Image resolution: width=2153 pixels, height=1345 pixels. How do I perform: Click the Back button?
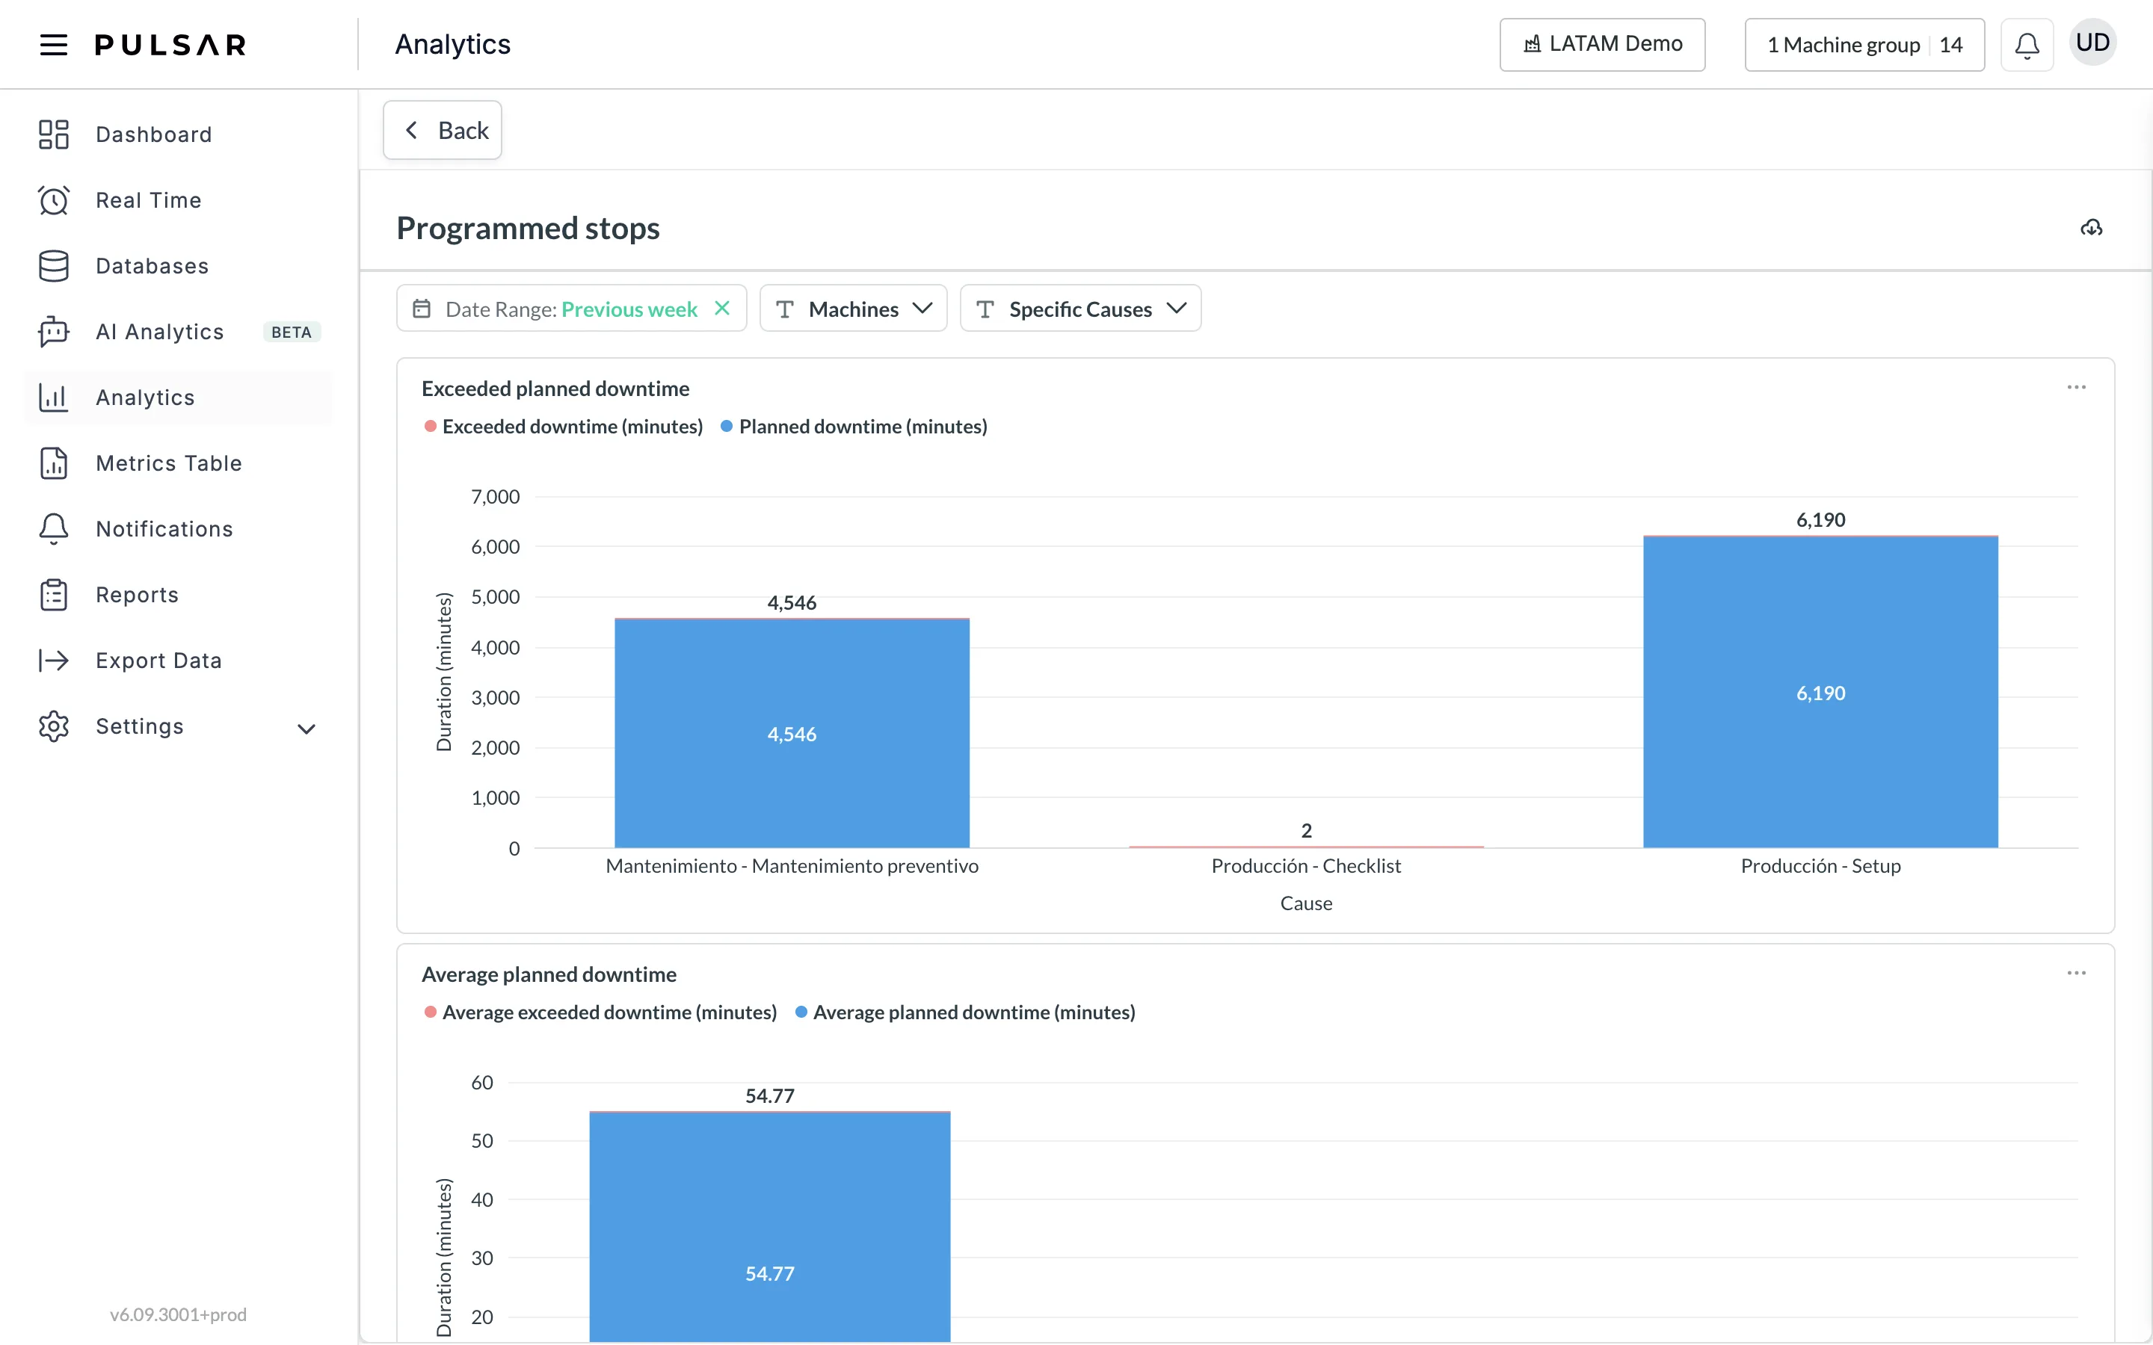tap(442, 130)
